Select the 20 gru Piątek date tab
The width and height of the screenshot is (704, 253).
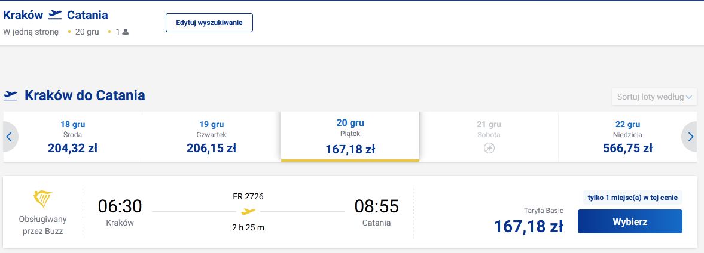pyautogui.click(x=350, y=137)
